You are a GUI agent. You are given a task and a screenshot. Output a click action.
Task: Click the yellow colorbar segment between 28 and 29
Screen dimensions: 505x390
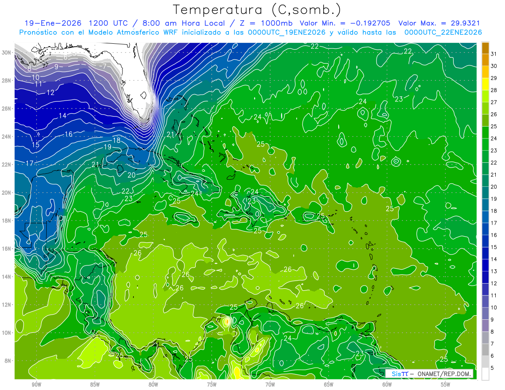(x=485, y=84)
